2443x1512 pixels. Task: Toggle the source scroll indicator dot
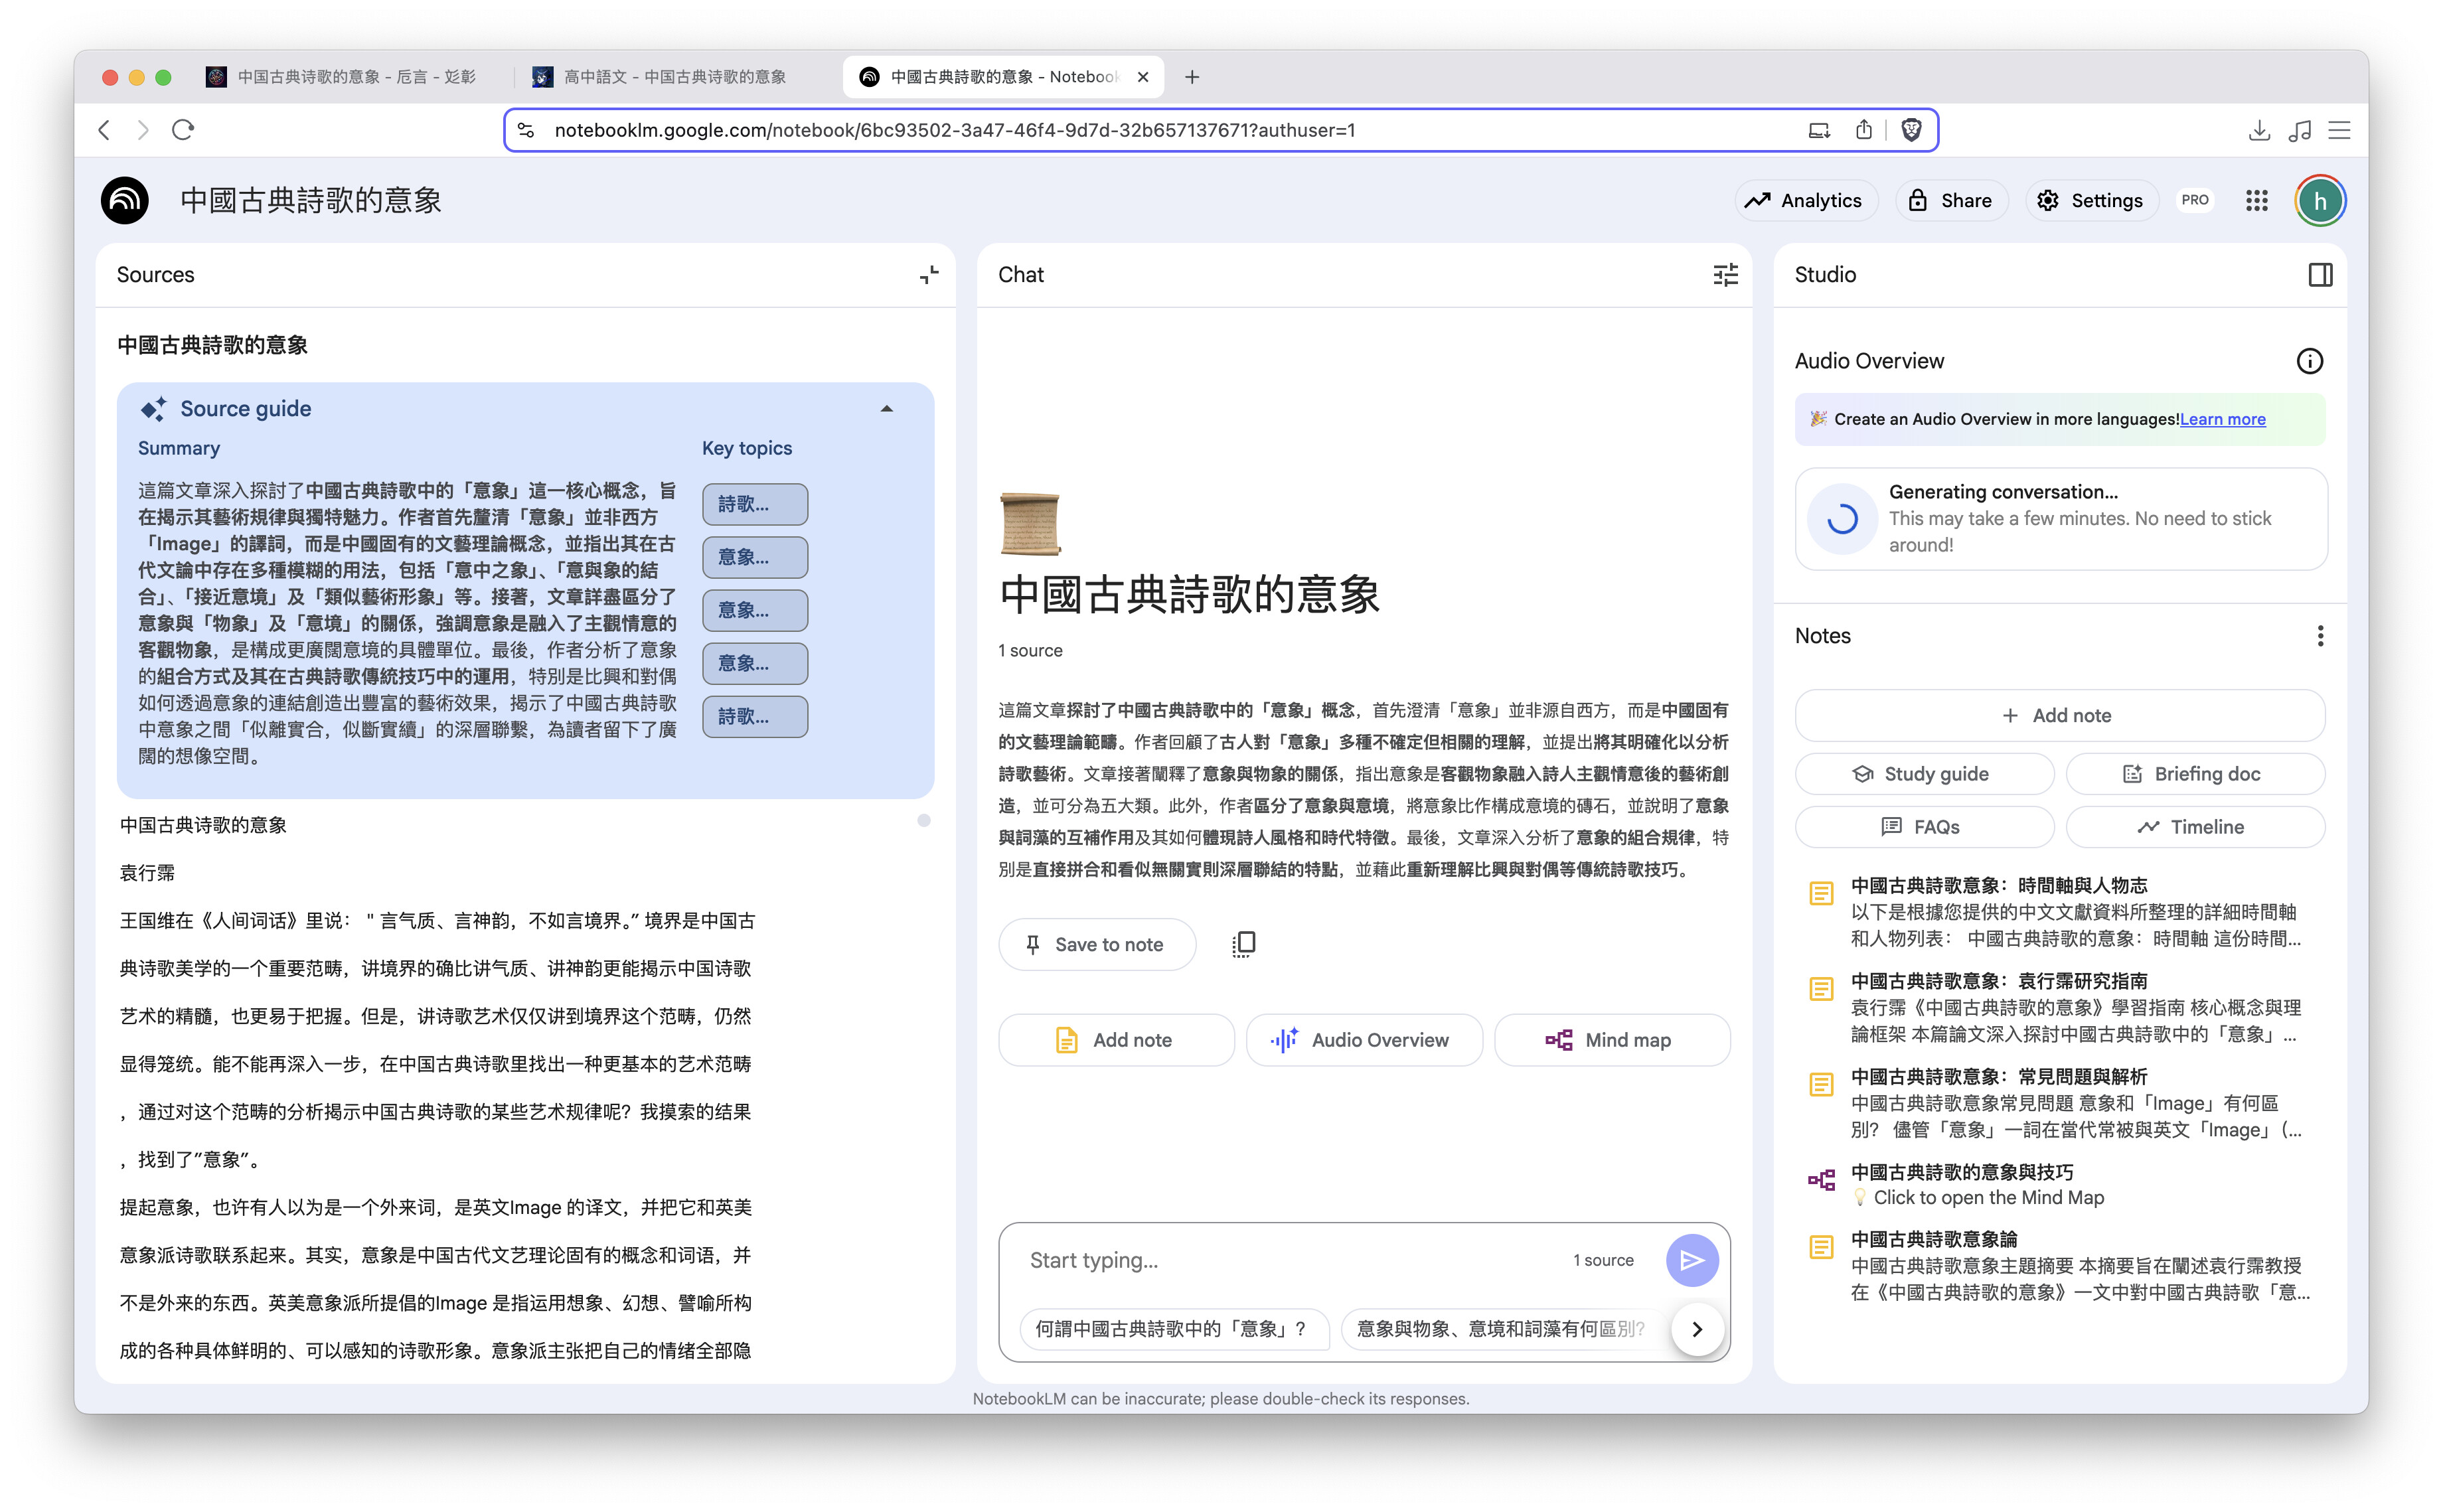pos(923,820)
